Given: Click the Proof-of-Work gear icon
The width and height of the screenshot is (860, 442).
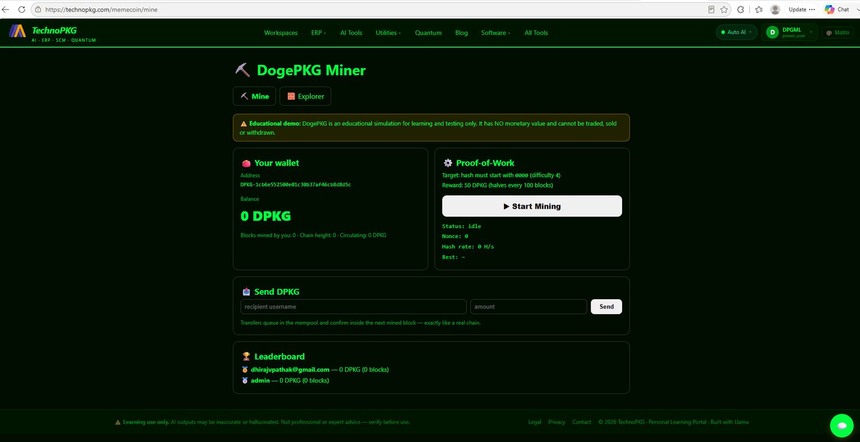Looking at the screenshot, I should click(x=448, y=163).
